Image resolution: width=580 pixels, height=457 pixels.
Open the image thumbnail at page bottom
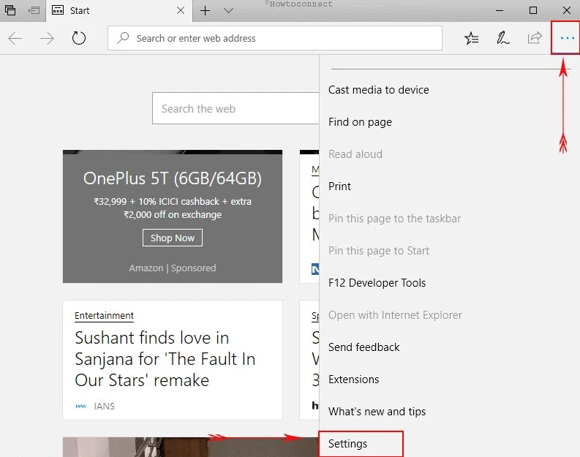[190, 447]
